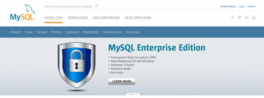
Task: Click the MySQL Enterprise Edition heading
Action: (157, 48)
